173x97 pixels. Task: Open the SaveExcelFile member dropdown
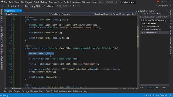click(115, 14)
